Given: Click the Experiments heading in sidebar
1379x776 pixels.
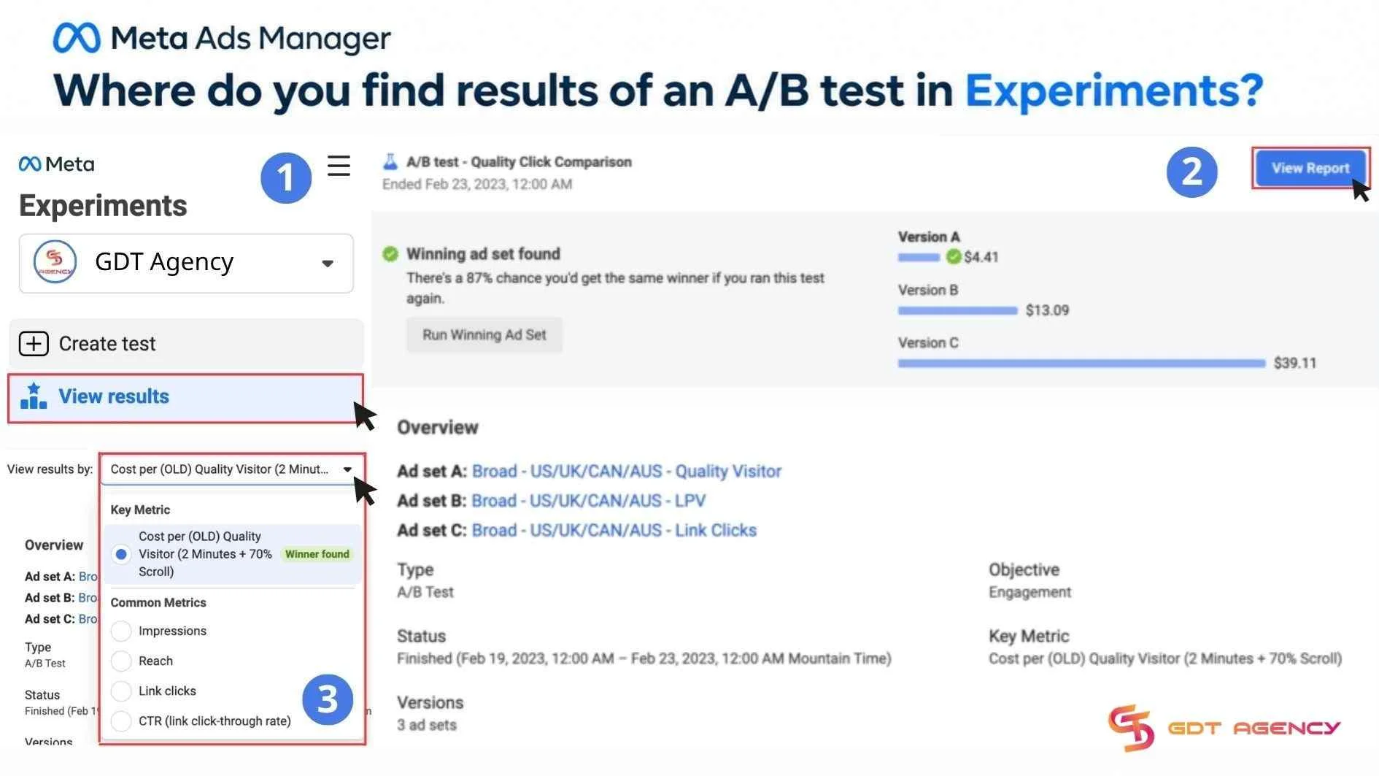Looking at the screenshot, I should pyautogui.click(x=103, y=205).
